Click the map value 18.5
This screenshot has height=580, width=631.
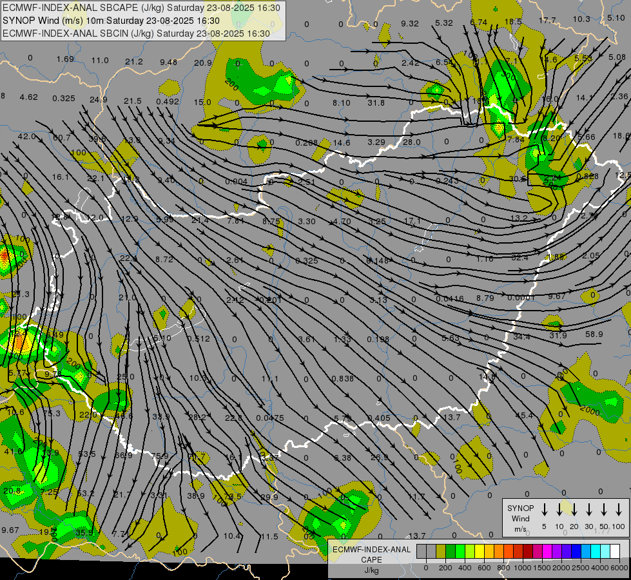click(513, 22)
